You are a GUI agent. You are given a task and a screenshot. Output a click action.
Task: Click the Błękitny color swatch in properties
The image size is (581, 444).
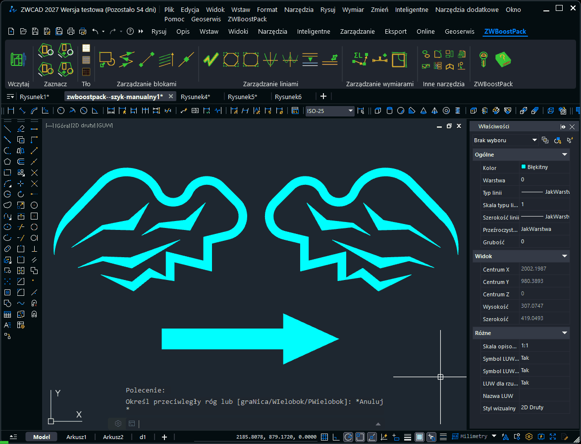[x=524, y=167]
